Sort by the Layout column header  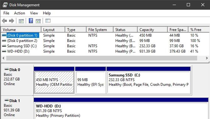point(53,29)
